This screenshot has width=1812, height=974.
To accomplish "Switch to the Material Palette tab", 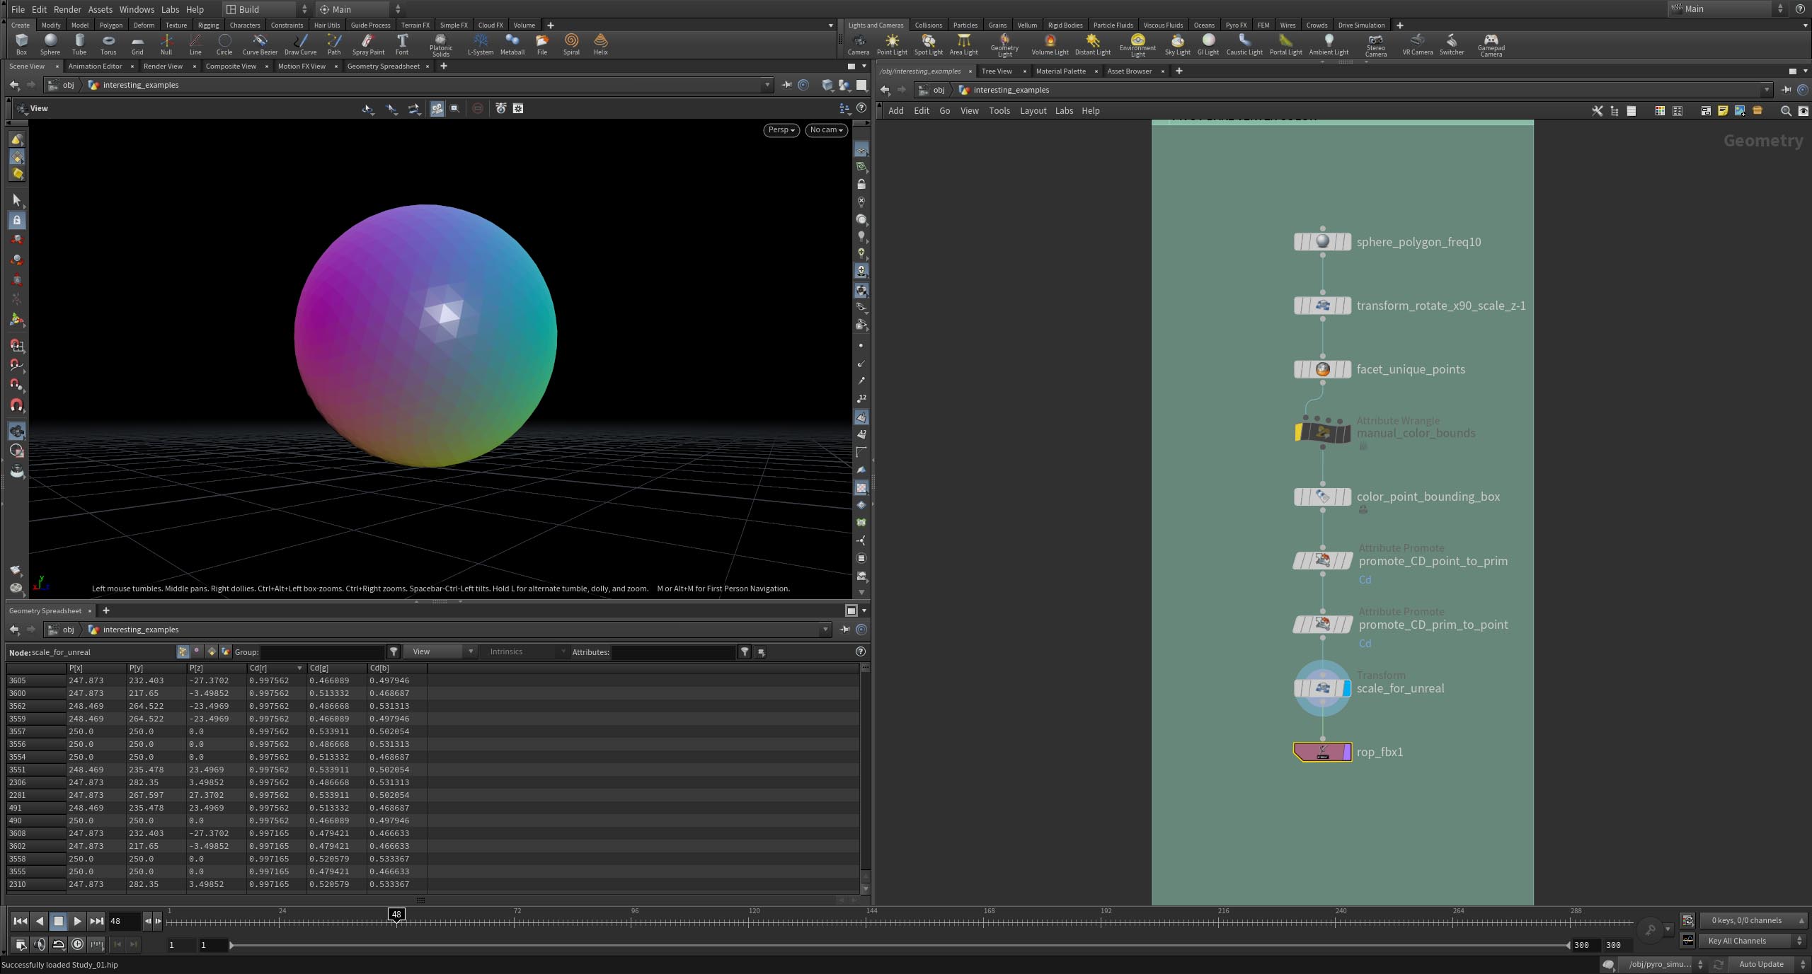I will coord(1060,71).
